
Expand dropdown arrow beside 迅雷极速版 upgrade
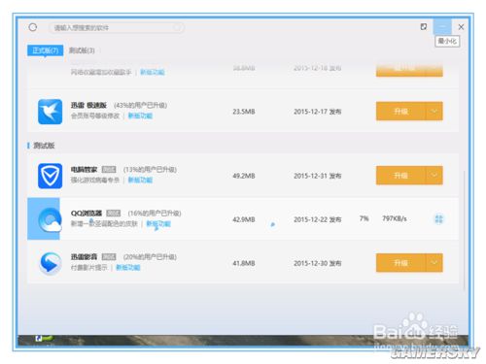(434, 112)
